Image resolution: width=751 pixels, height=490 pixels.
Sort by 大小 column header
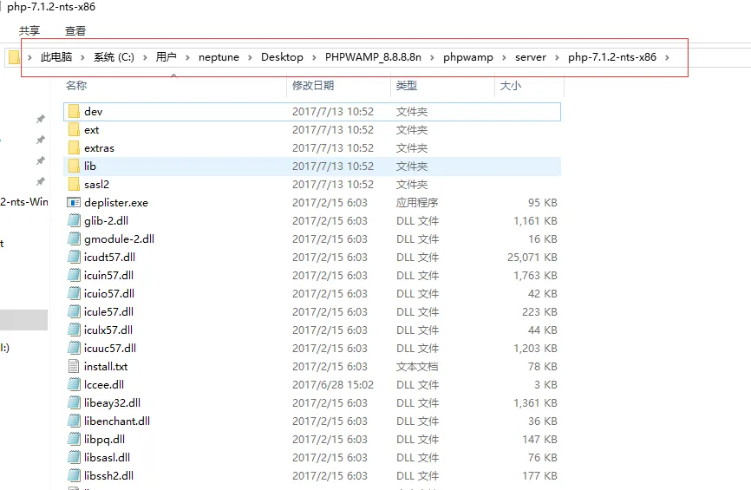[511, 86]
